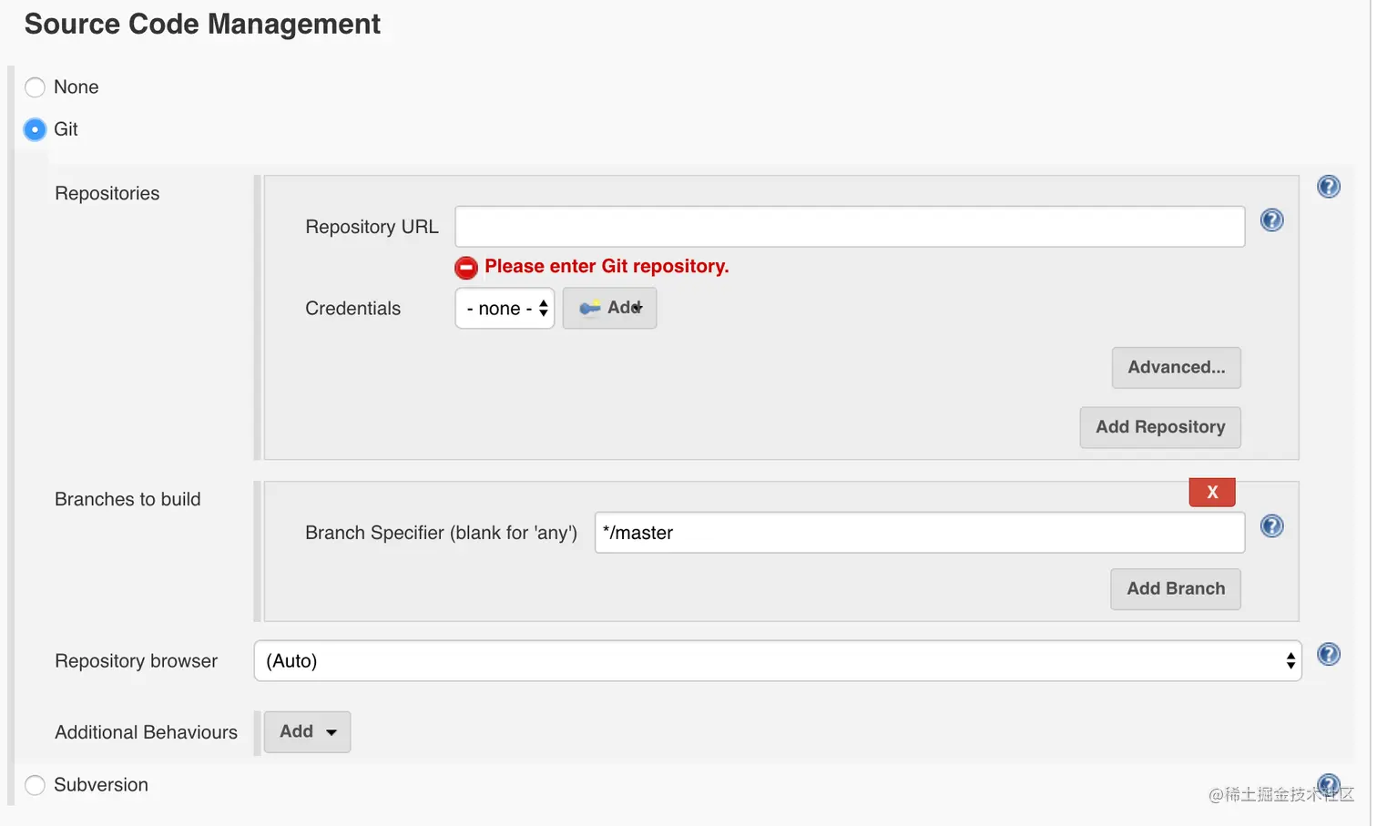This screenshot has height=826, width=1377.
Task: Click the Advanced... button
Action: click(x=1176, y=368)
